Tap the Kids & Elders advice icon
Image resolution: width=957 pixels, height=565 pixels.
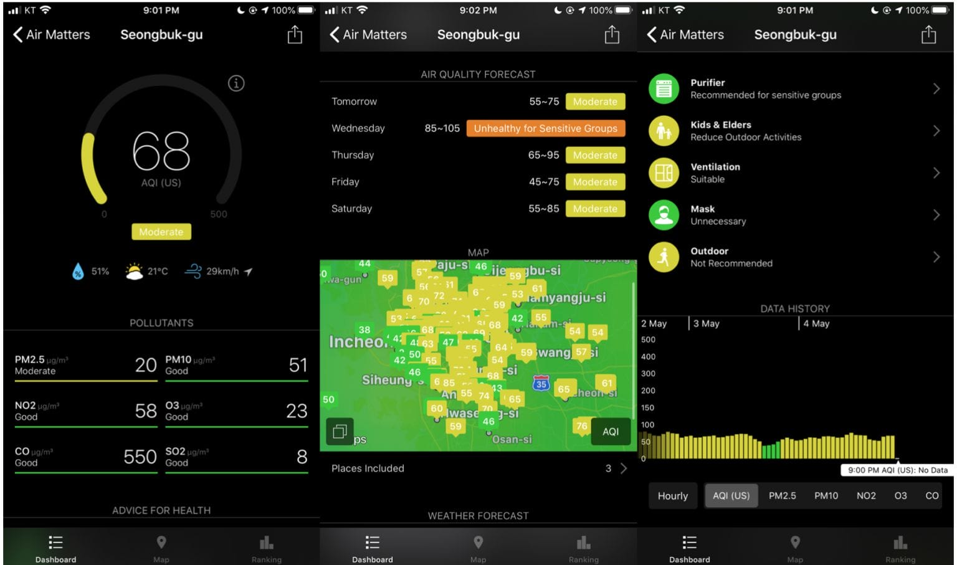[663, 131]
